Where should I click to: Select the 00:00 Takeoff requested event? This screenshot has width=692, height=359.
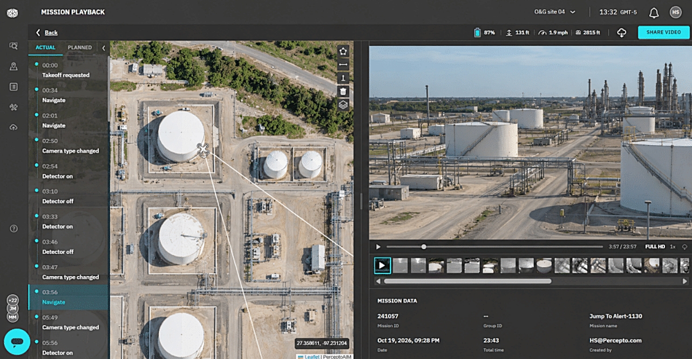(69, 70)
